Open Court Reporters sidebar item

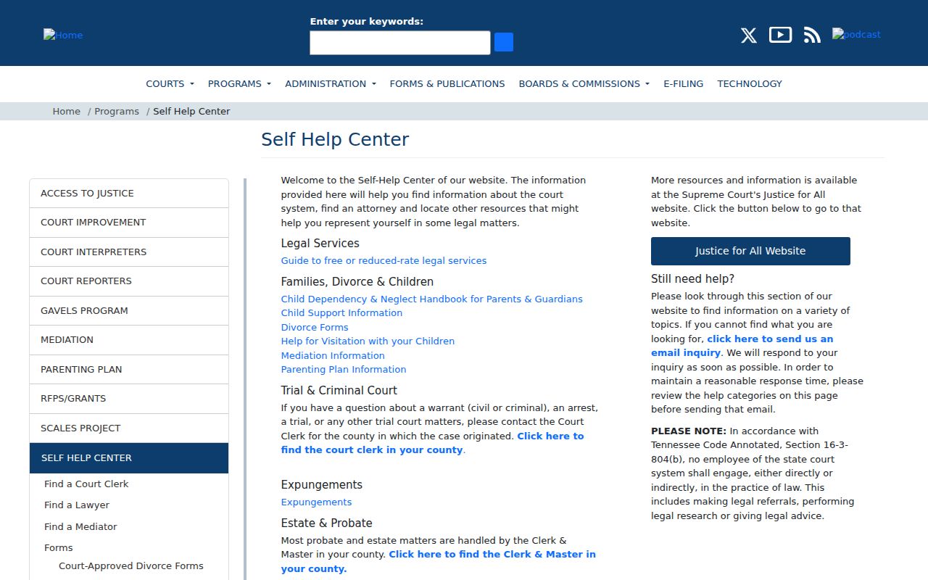pyautogui.click(x=129, y=281)
